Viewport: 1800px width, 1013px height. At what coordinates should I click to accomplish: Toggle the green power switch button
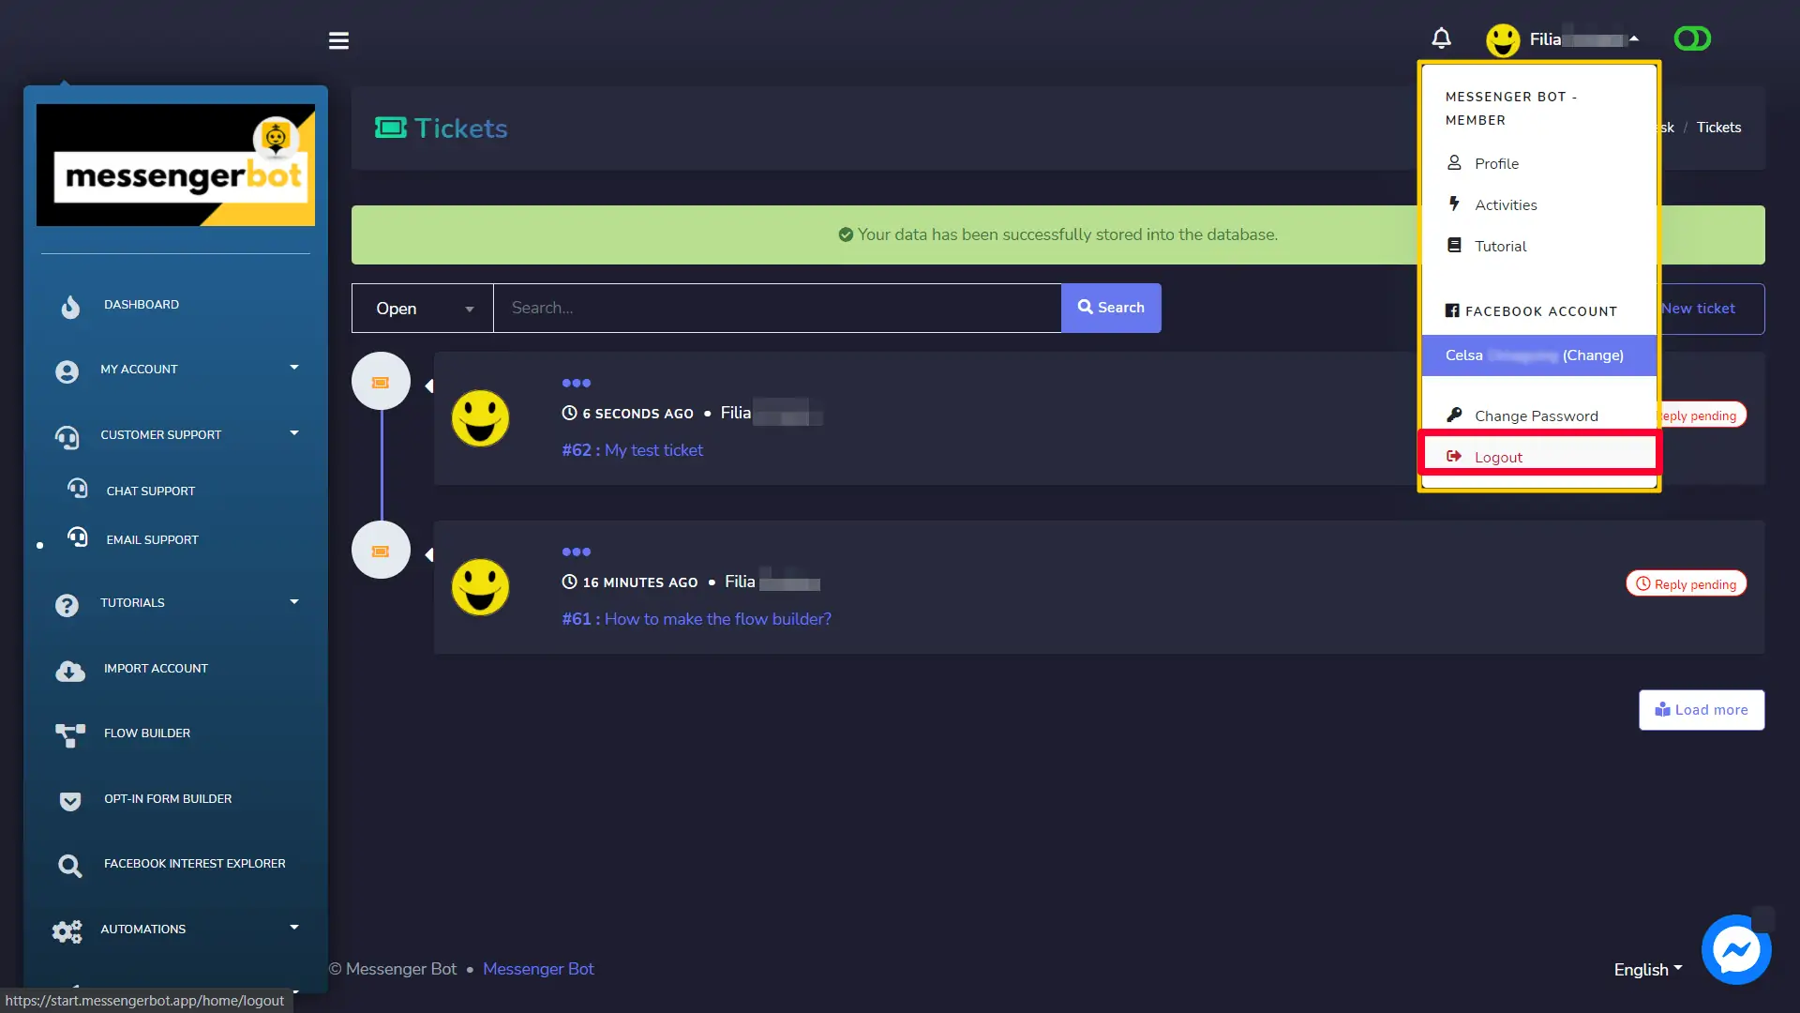pos(1692,38)
